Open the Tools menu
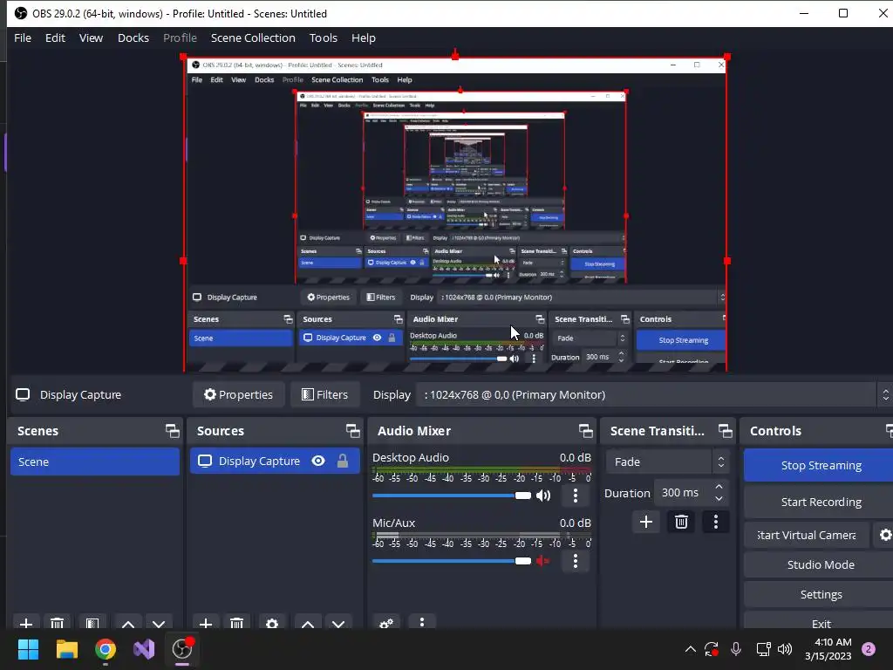The width and height of the screenshot is (893, 670). tap(323, 38)
